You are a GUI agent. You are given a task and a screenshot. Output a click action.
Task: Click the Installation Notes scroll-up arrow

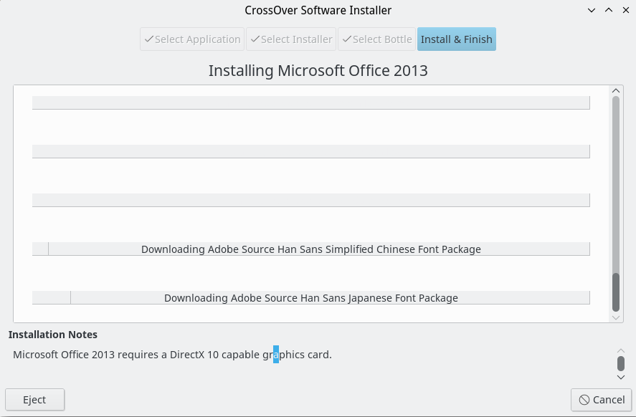621,350
